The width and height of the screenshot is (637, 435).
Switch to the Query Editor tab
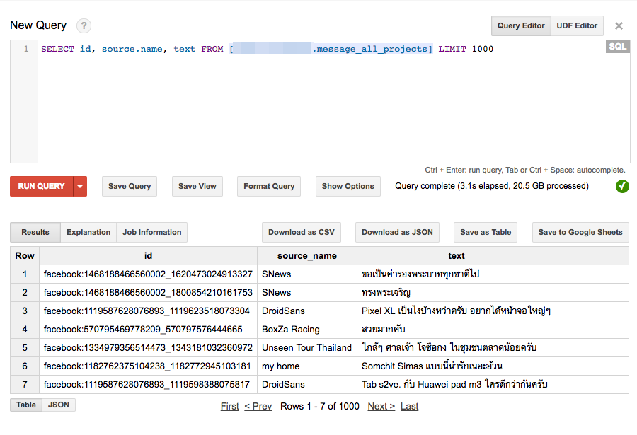click(x=521, y=26)
